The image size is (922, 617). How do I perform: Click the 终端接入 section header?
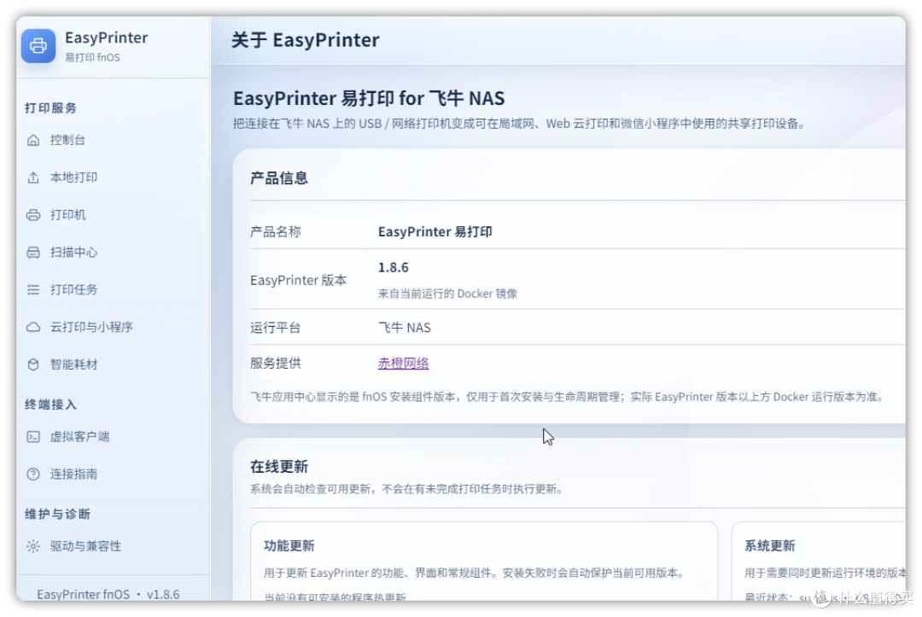[x=50, y=405]
